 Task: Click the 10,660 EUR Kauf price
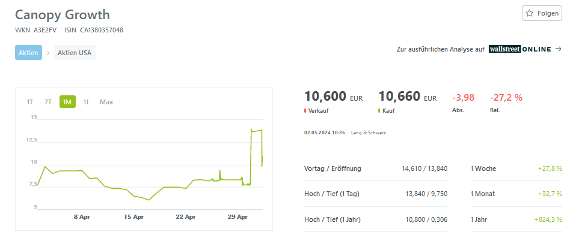pos(408,97)
